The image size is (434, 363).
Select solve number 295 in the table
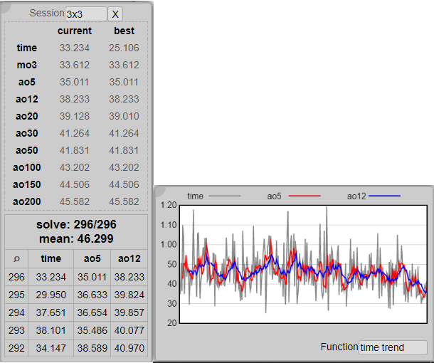click(16, 295)
